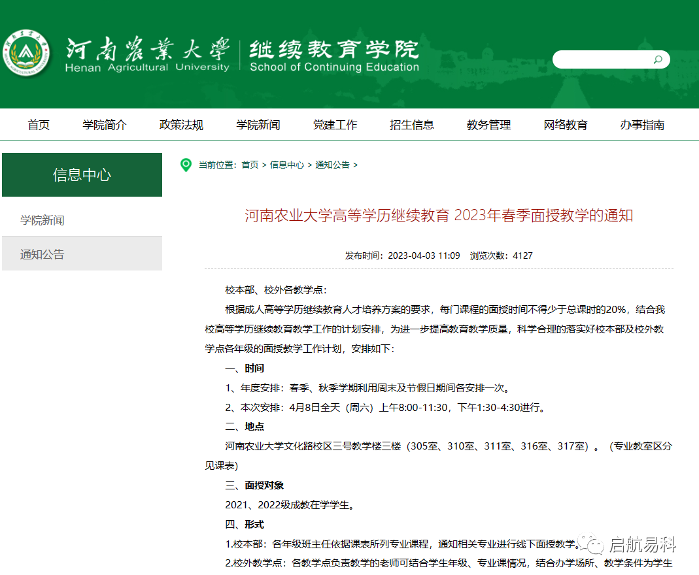
Task: Click the 三、面授对象 section heading
Action: 254,485
